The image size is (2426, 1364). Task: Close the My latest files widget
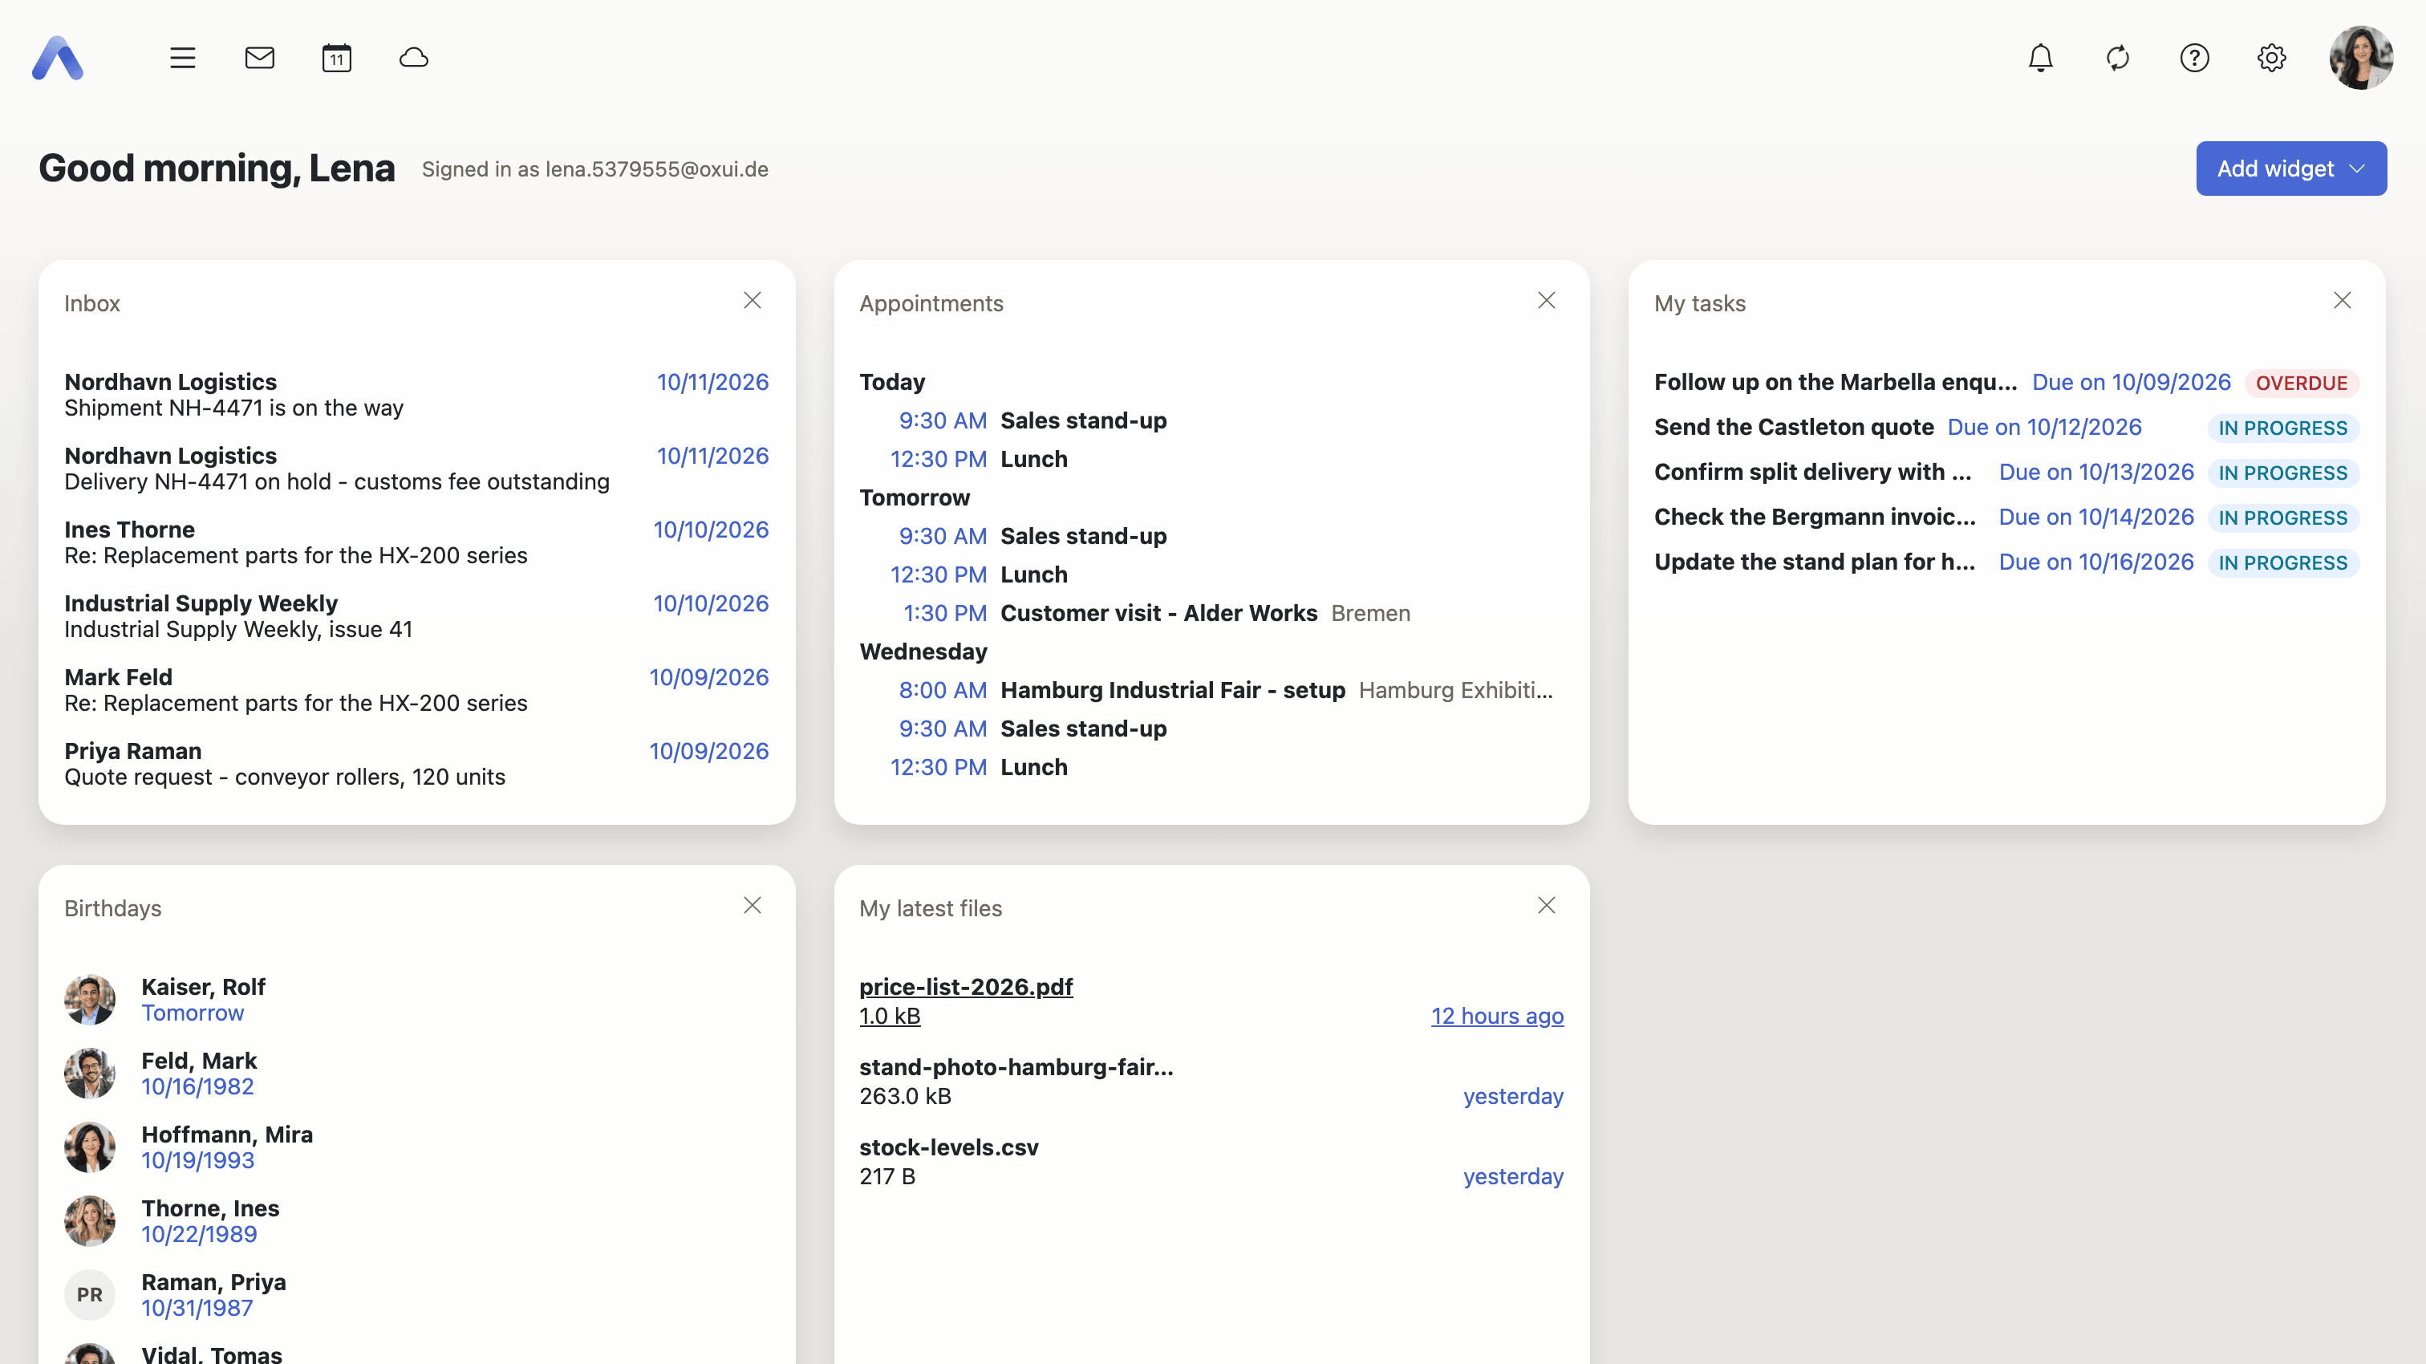pyautogui.click(x=1547, y=905)
